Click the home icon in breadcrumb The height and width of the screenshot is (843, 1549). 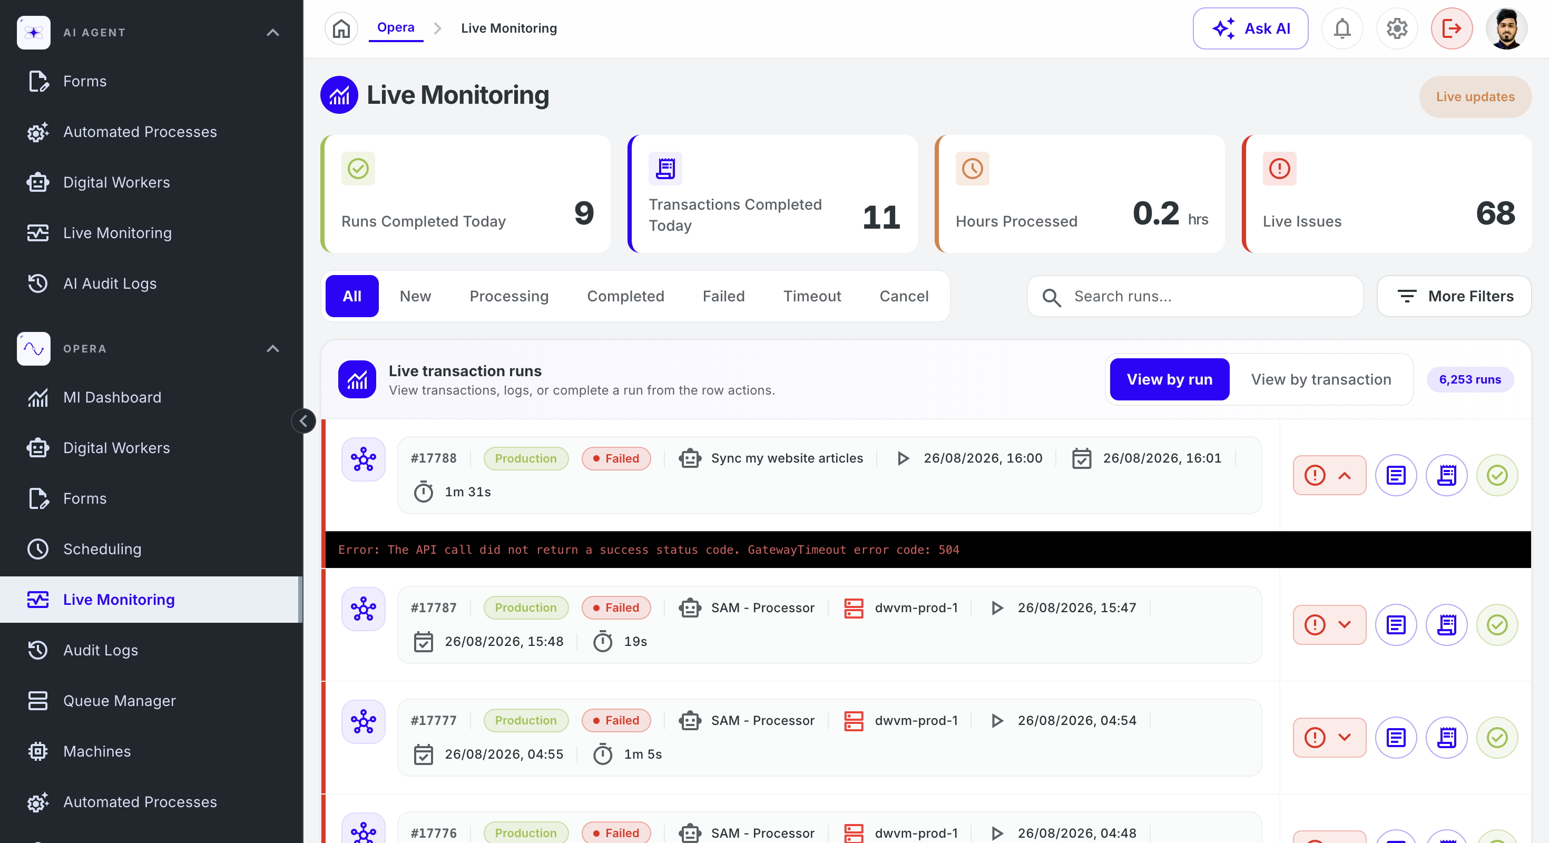pyautogui.click(x=341, y=28)
